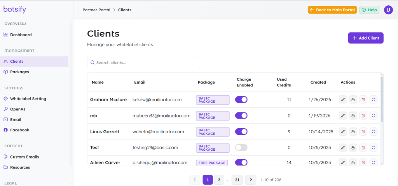Click the botsify logo

pyautogui.click(x=15, y=9)
